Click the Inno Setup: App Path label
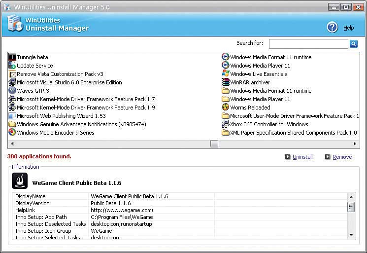The height and width of the screenshot is (253, 367). [x=41, y=217]
